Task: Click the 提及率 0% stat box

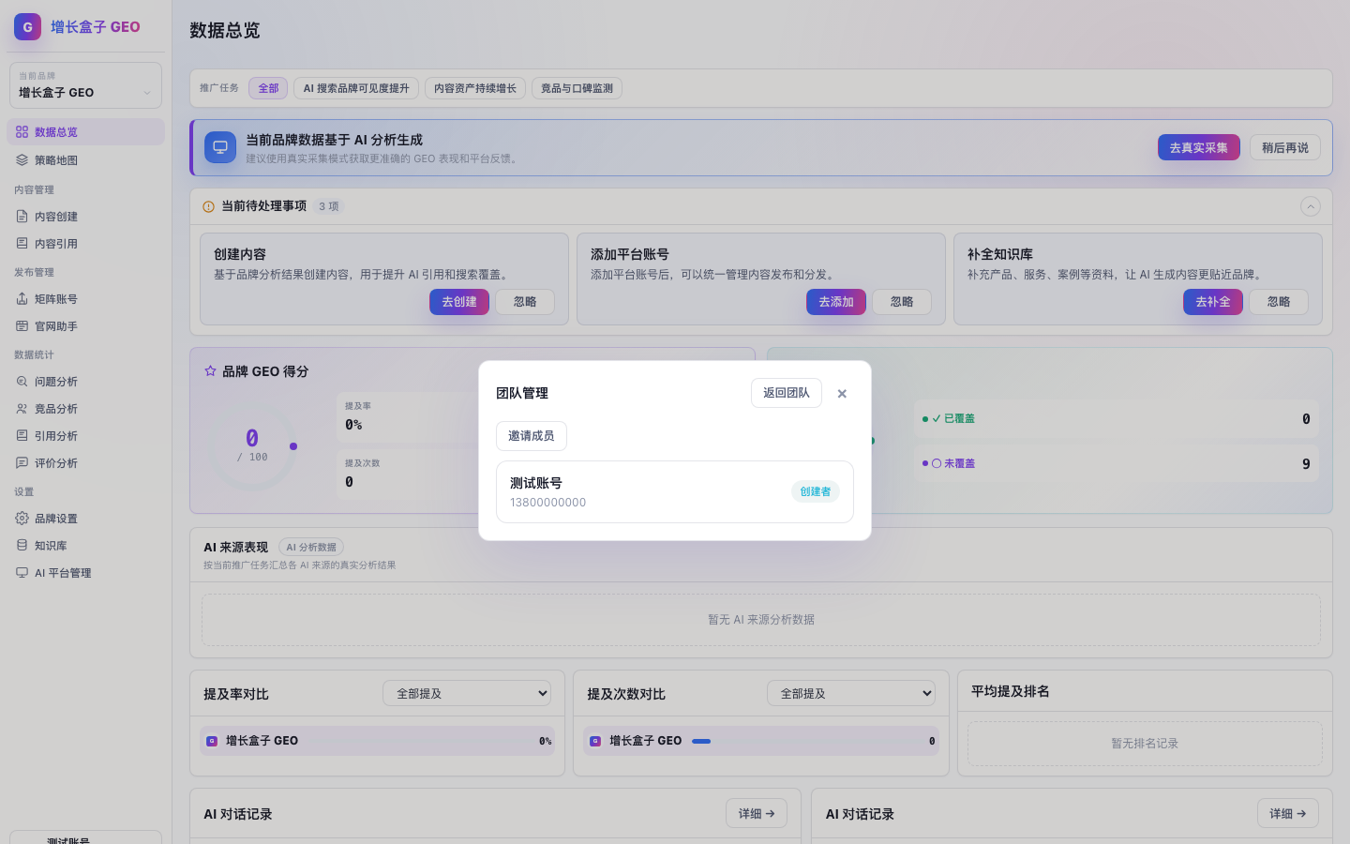Action: click(x=407, y=417)
